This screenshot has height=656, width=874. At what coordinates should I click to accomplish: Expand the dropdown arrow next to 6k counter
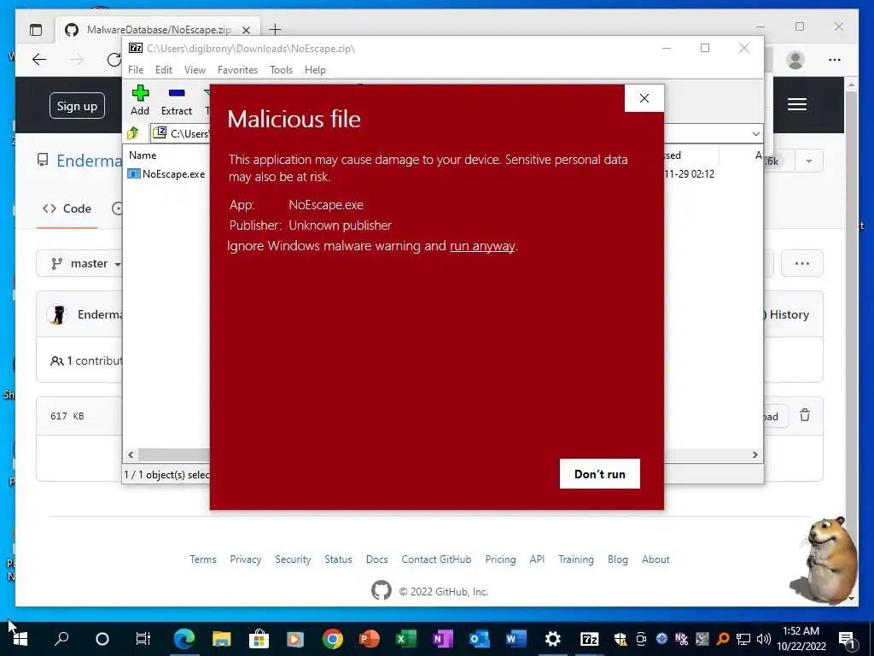(x=809, y=161)
